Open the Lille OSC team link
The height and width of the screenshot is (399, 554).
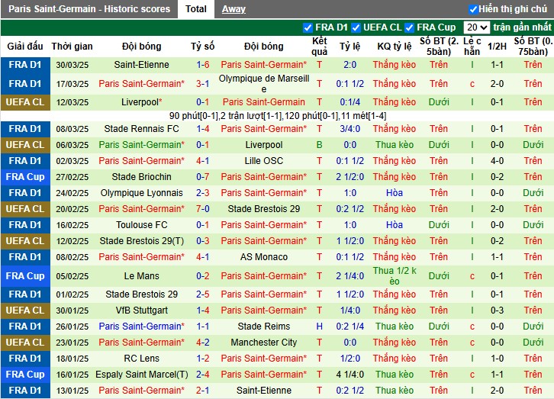click(x=264, y=161)
